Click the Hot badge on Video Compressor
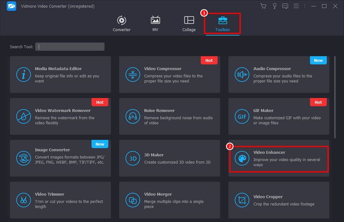 pos(209,60)
